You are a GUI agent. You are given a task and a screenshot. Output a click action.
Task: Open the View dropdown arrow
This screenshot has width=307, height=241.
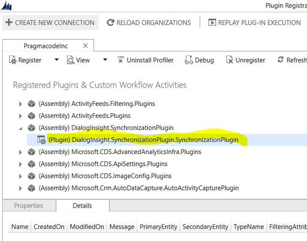click(105, 60)
